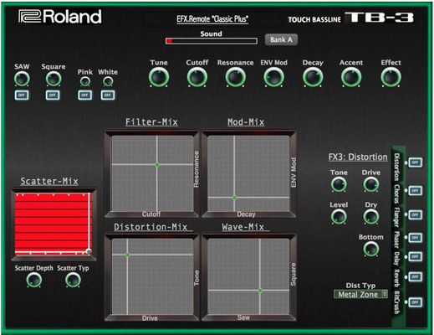The image size is (434, 335).
Task: Toggle the White noise OFF switch
Action: point(108,95)
